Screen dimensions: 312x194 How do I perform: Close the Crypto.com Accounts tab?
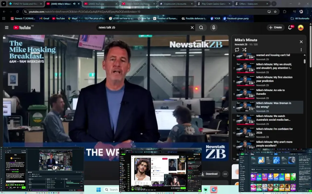coord(192,4)
